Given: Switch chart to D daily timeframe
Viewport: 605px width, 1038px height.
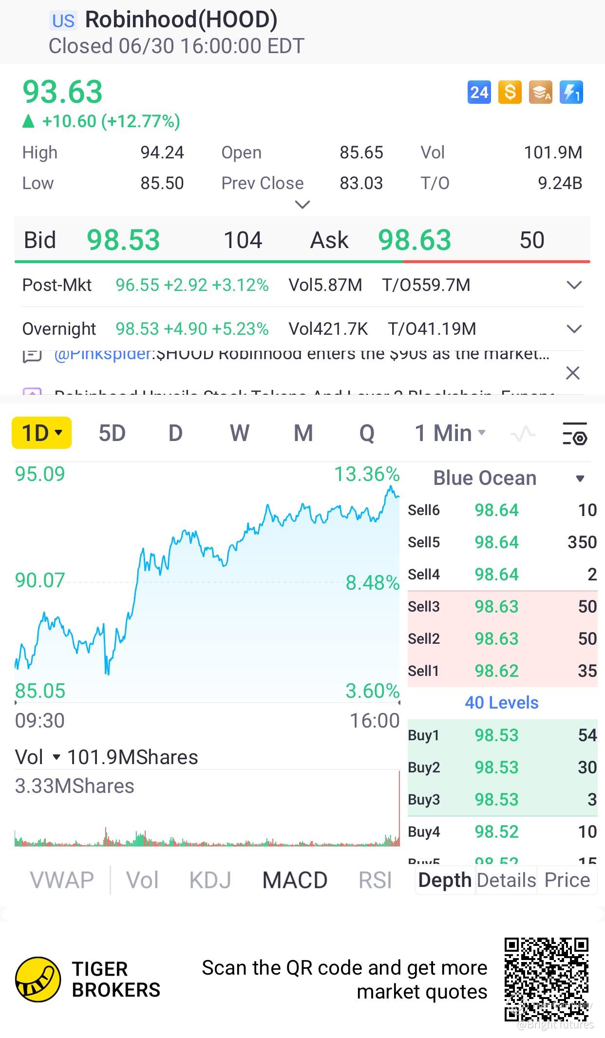Looking at the screenshot, I should [x=175, y=433].
